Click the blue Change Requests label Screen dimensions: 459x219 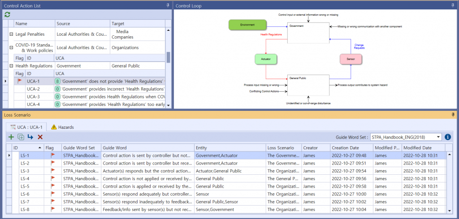tap(359, 46)
